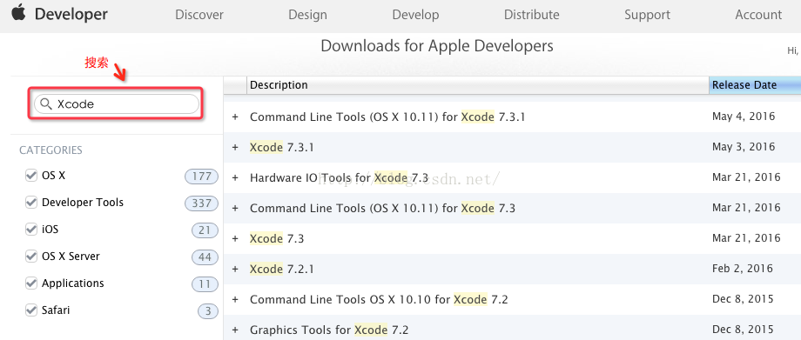Expand Command Line Tools OS X 10.10 row
The image size is (801, 340).
[235, 299]
